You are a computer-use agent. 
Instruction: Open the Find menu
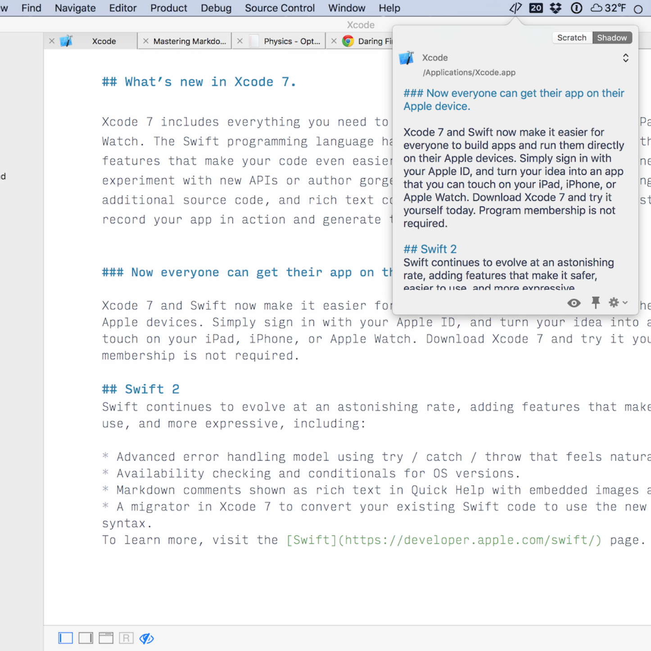click(x=31, y=8)
